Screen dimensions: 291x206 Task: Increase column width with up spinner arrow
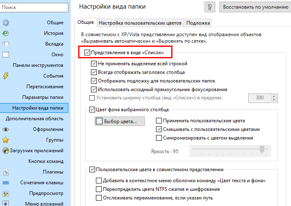(x=274, y=96)
